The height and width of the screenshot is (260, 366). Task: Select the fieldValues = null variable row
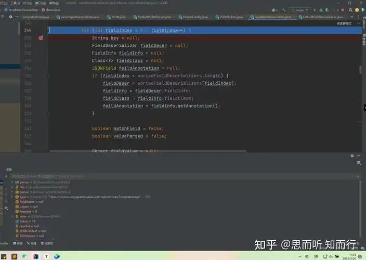pos(30,236)
